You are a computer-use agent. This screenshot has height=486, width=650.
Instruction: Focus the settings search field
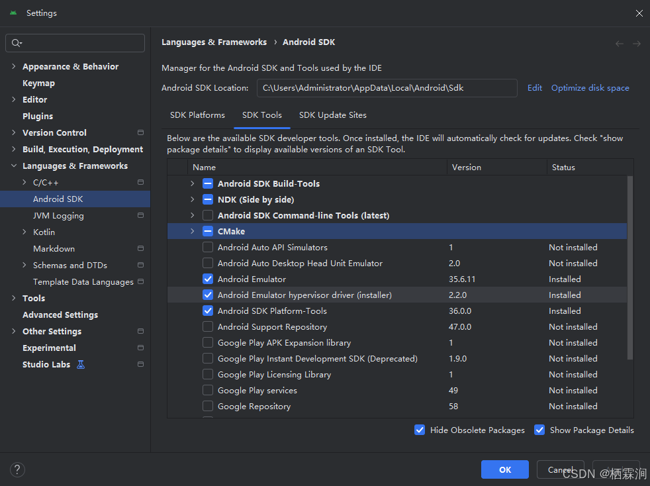[75, 43]
